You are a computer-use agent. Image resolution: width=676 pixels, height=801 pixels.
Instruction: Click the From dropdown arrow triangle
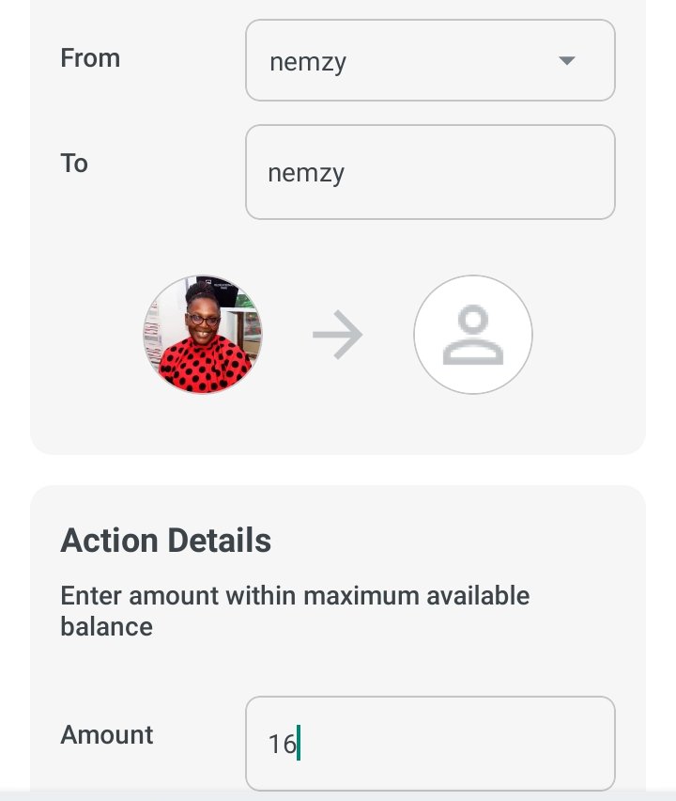[567, 61]
